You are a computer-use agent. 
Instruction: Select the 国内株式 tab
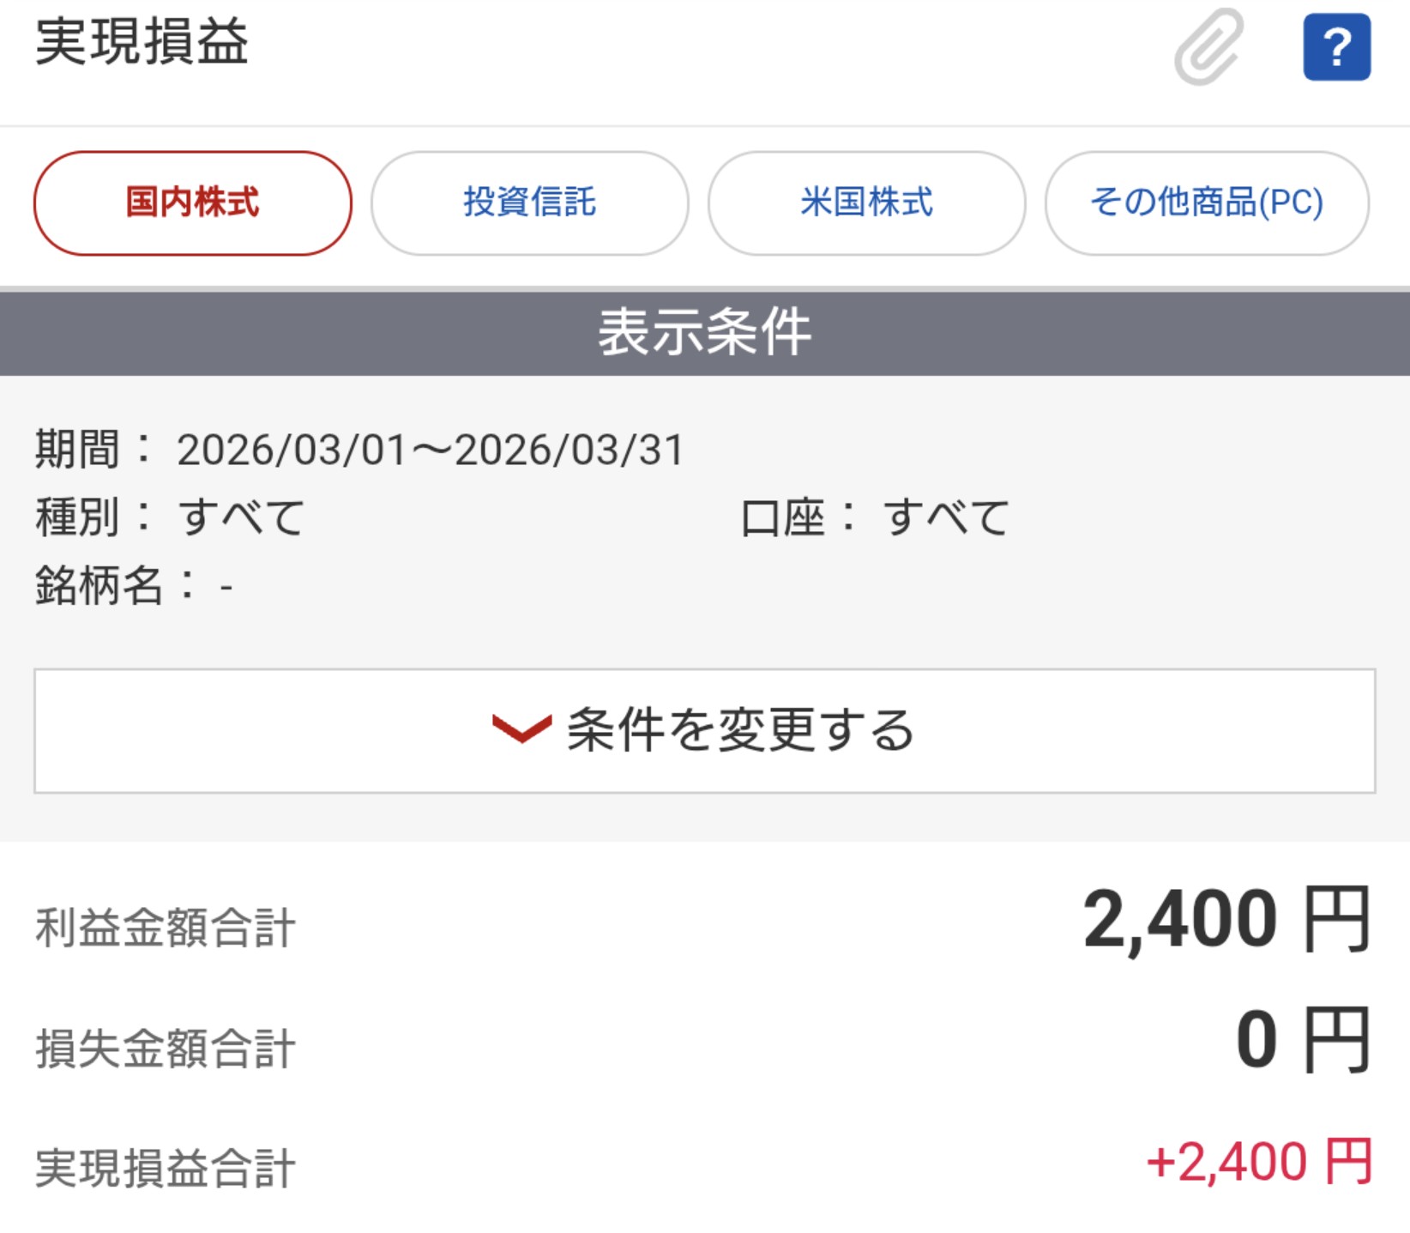[x=193, y=203]
